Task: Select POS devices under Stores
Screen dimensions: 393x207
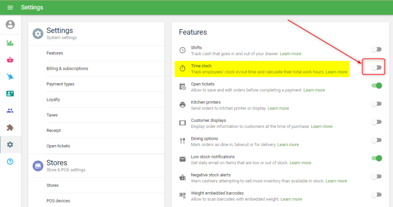Action: [x=58, y=201]
